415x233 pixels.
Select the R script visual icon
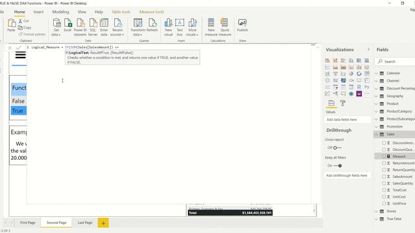click(x=359, y=87)
